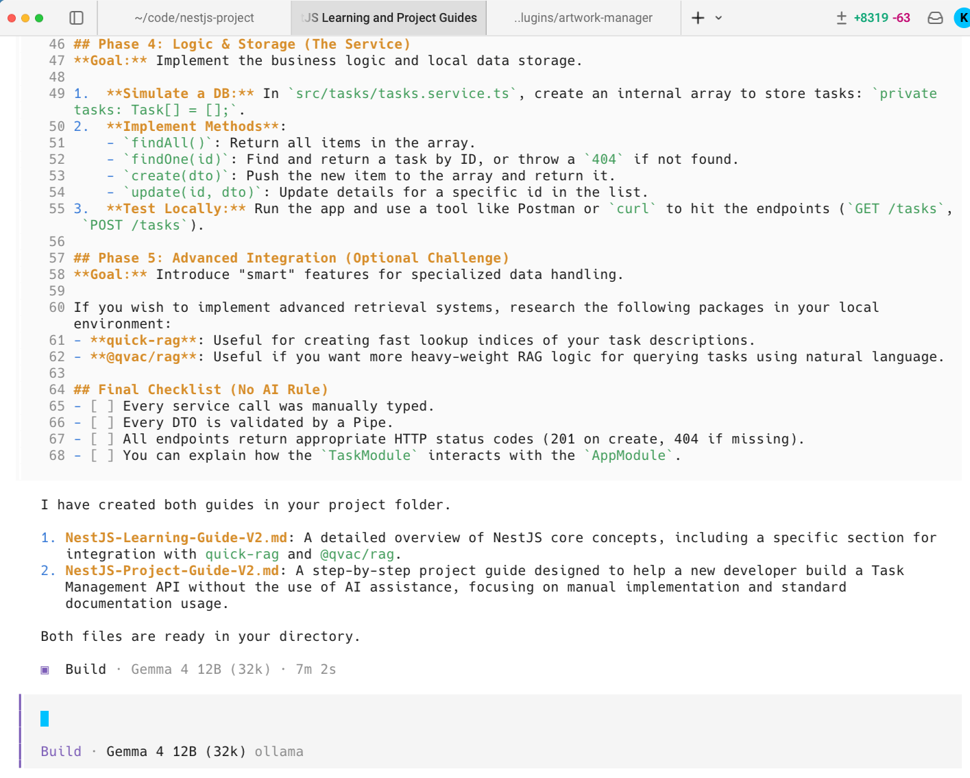Toggle checkbox 'Every service call was manually typed'
This screenshot has width=970, height=778.
coord(102,406)
